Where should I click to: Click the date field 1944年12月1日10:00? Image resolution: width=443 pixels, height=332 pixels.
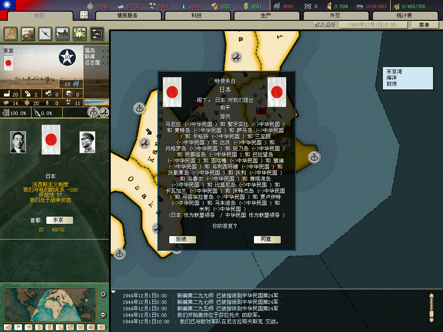coord(373,25)
